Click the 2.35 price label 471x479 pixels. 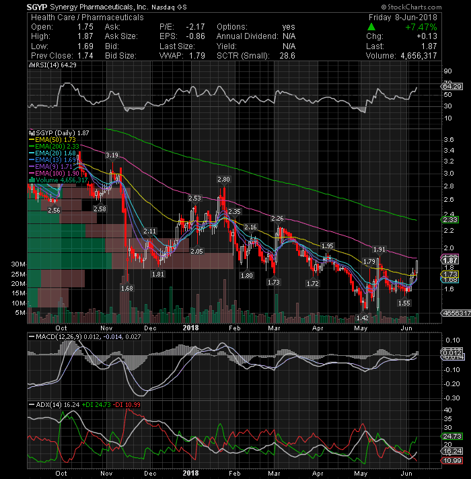coord(234,211)
